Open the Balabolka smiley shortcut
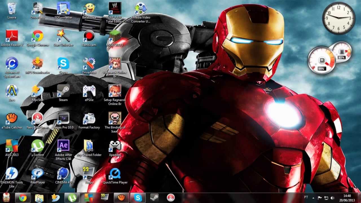 pos(89,11)
